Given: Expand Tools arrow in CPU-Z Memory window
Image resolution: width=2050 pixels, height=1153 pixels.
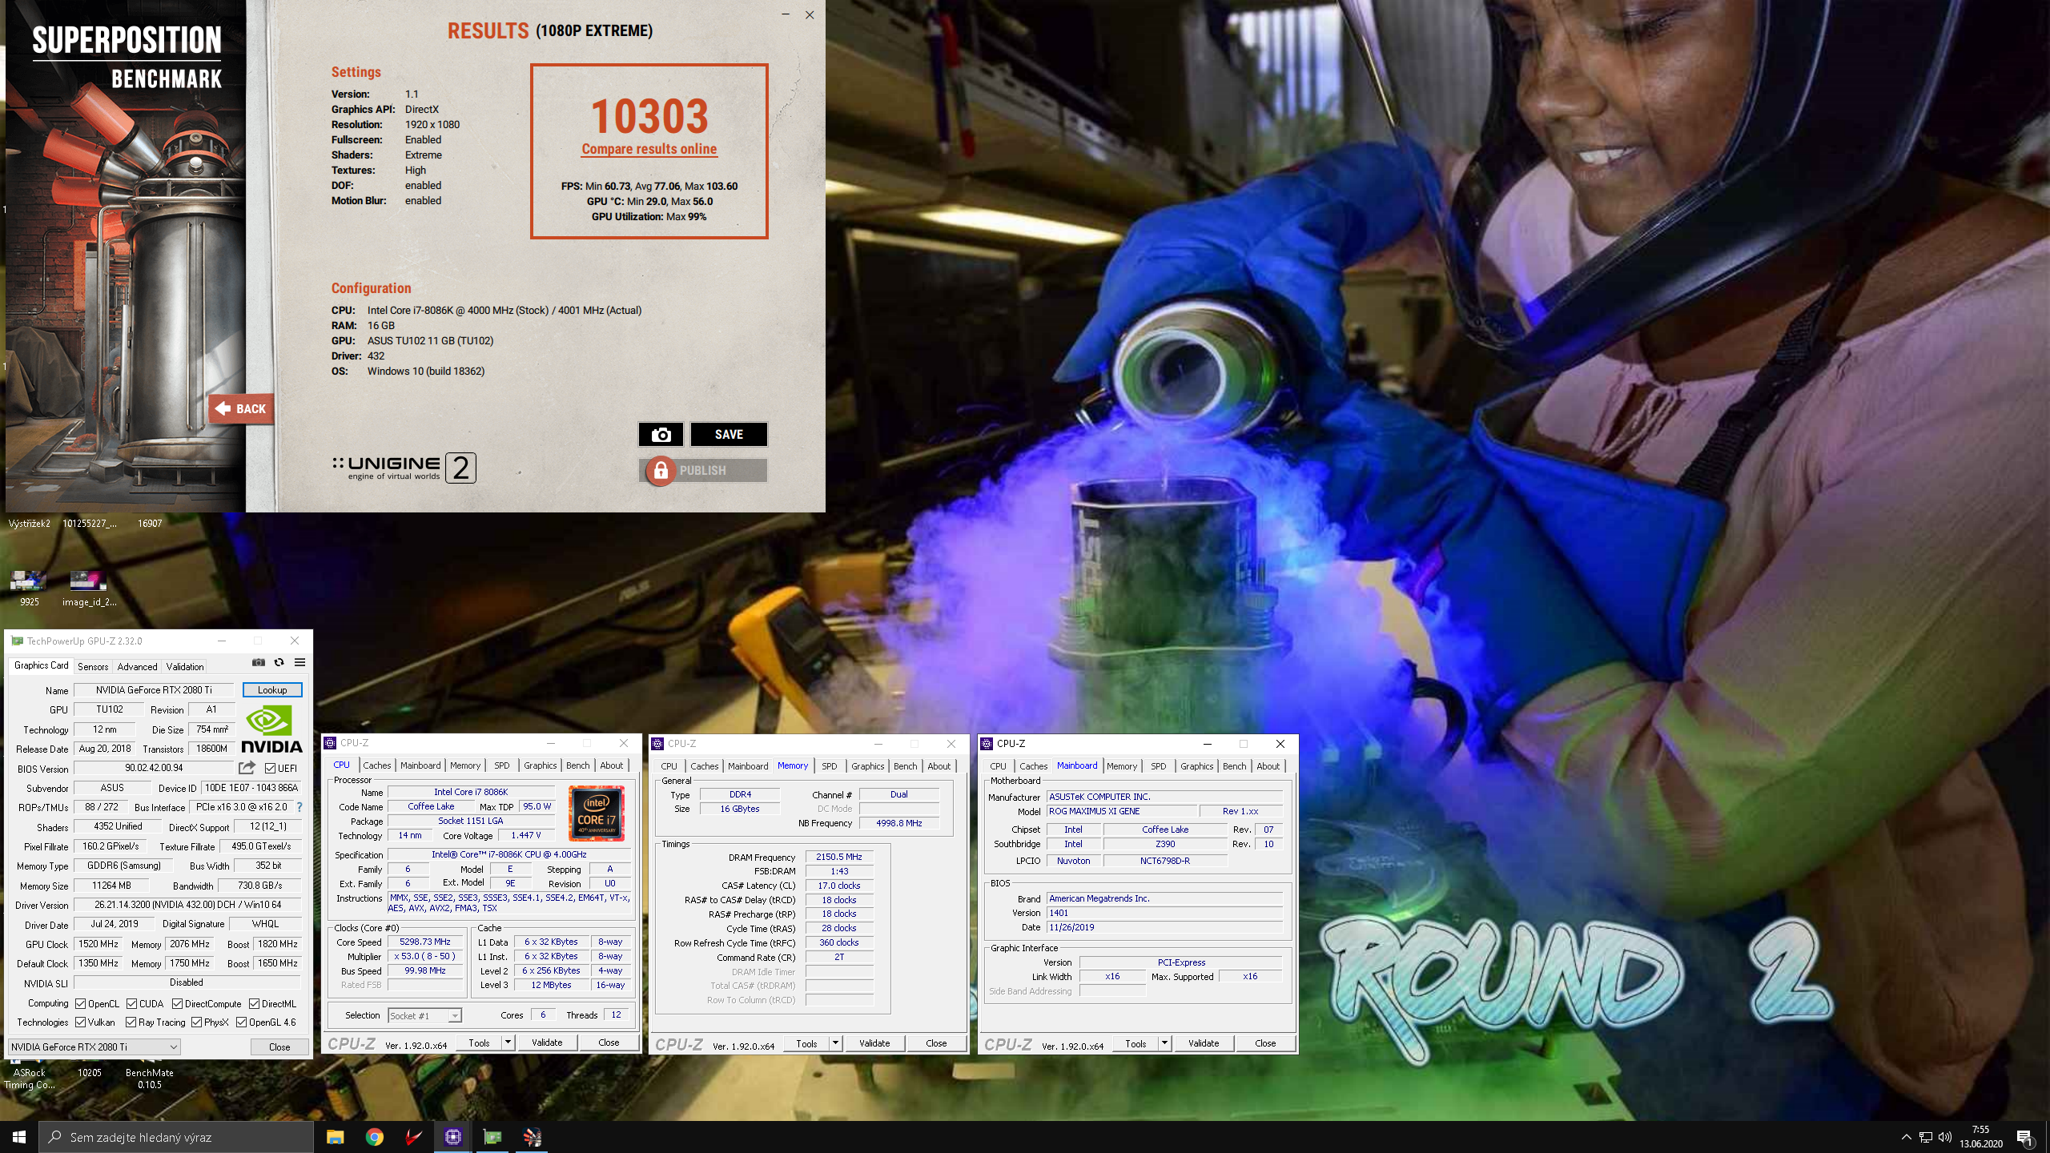Looking at the screenshot, I should point(835,1043).
